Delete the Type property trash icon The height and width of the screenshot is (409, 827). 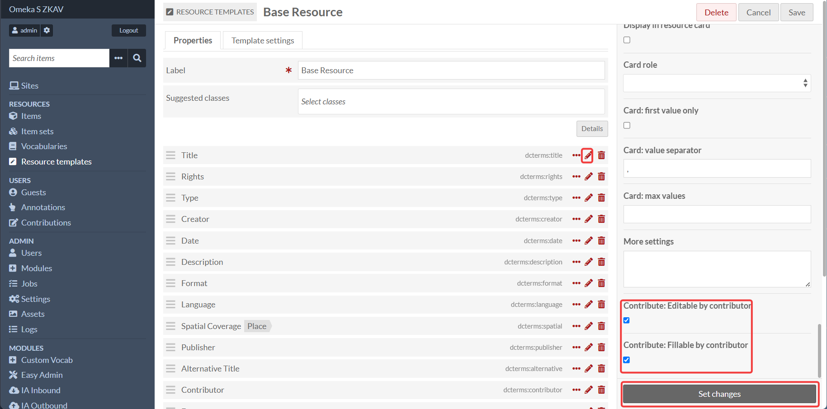(x=601, y=198)
